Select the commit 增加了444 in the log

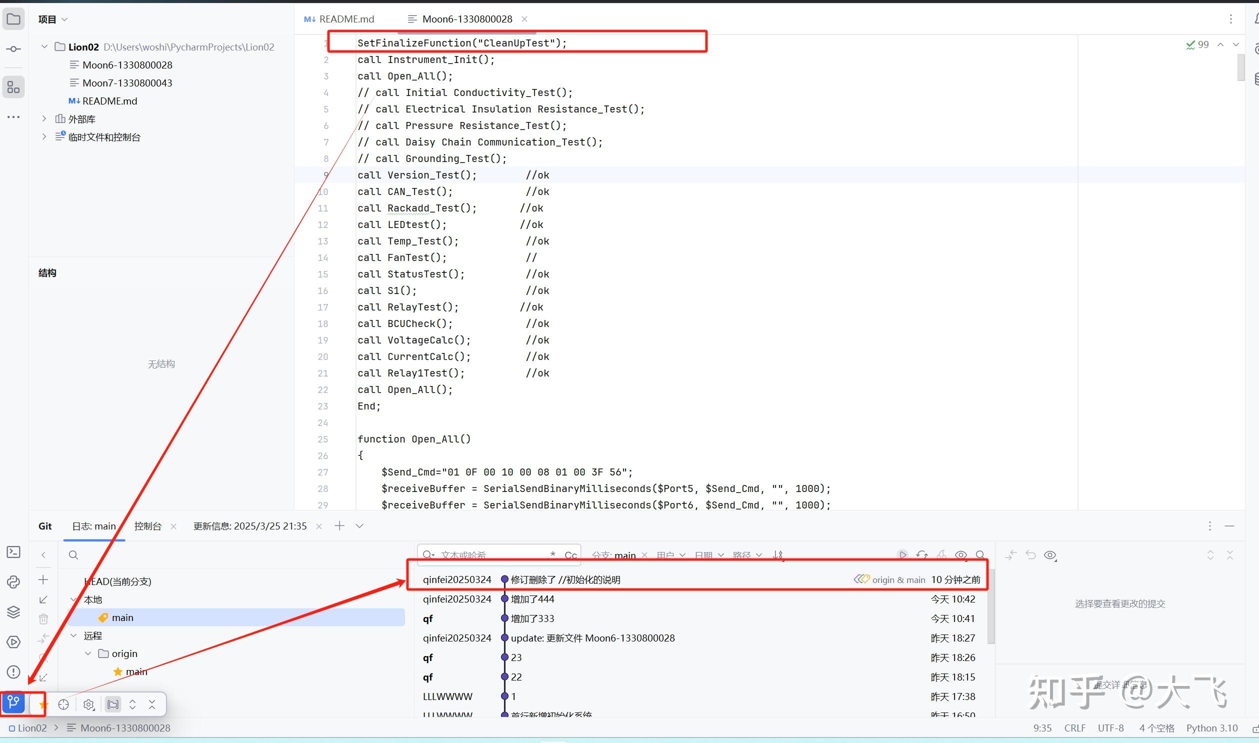click(532, 599)
